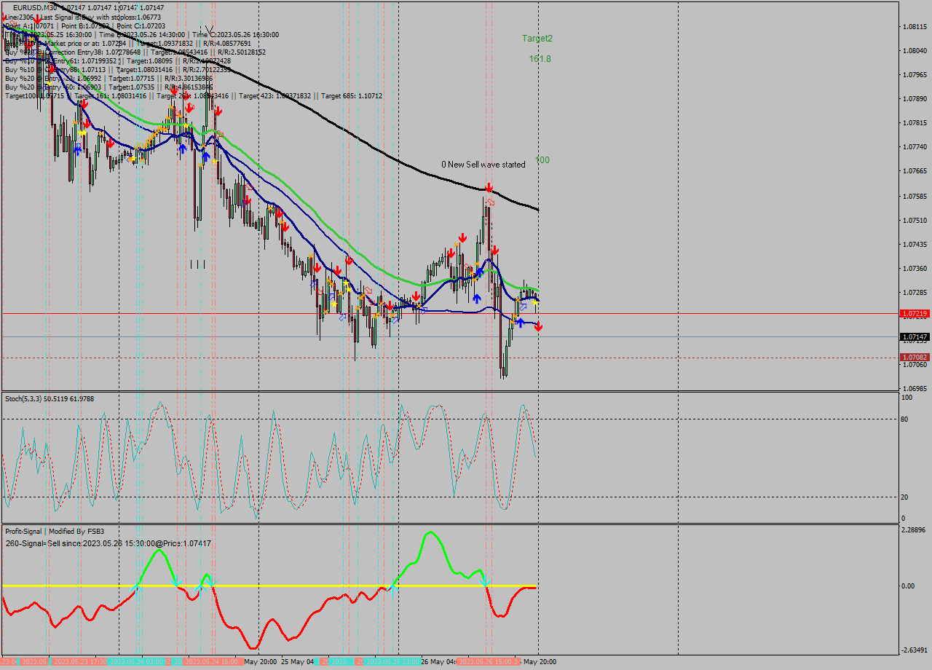Click the 1.07585 value on the price scale
The width and height of the screenshot is (932, 670).
click(x=915, y=197)
